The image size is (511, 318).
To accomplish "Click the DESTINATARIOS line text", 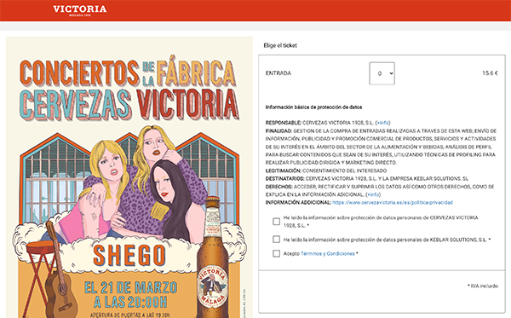I will (x=367, y=179).
